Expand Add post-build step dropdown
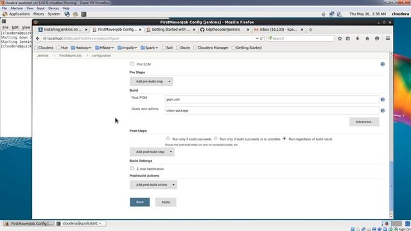The width and height of the screenshot is (411, 231). 152,151
